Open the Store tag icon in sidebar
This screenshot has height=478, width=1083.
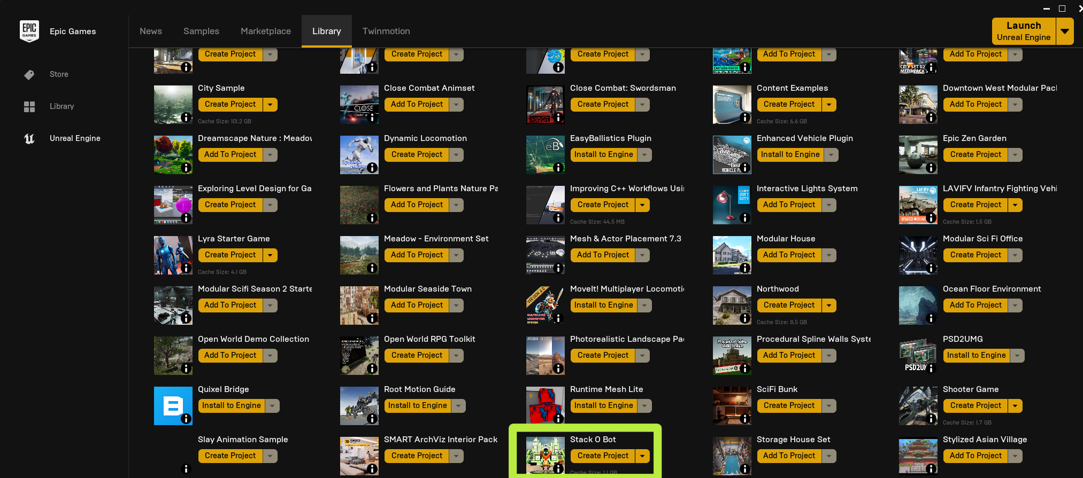tap(29, 74)
